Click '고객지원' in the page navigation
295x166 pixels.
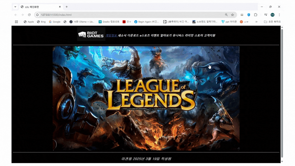coord(209,35)
